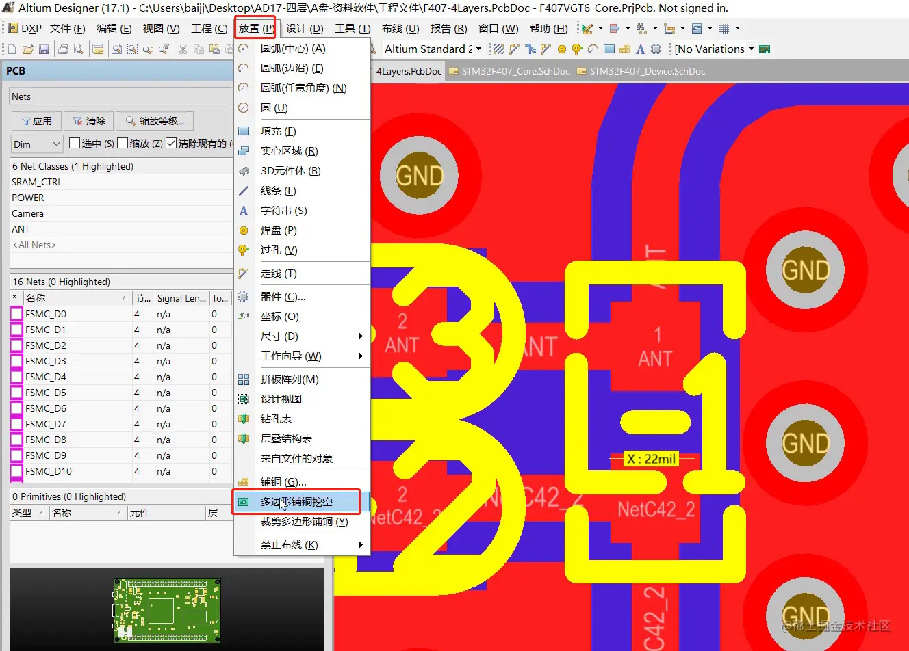The image size is (909, 651).
Task: Click the place arc toolbar icon
Action: [x=593, y=49]
